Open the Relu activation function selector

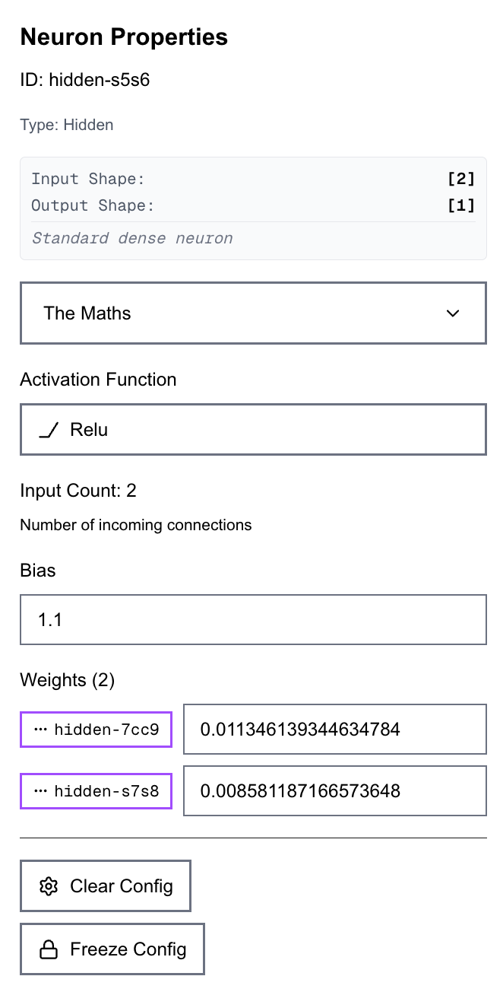pos(252,430)
